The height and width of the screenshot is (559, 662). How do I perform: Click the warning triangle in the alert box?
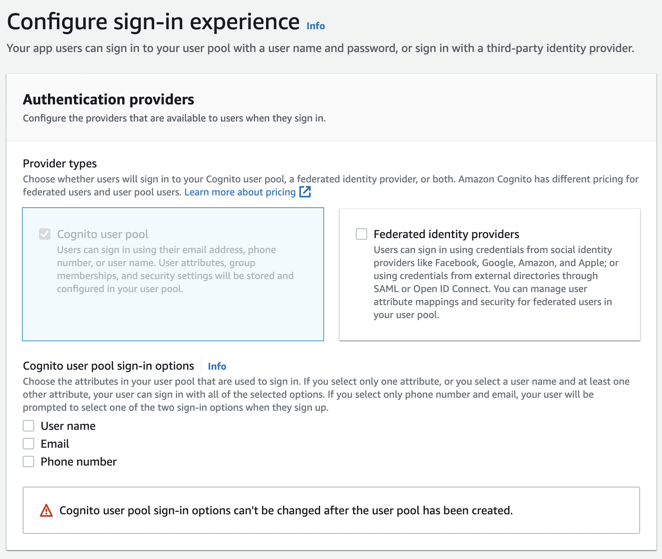point(46,511)
